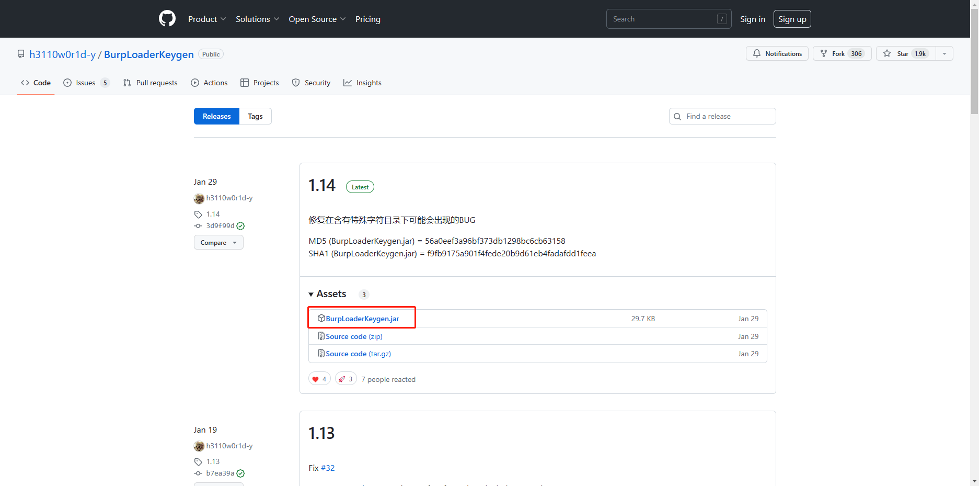Click verified check icon beside 3d9f99d
Image resolution: width=979 pixels, height=486 pixels.
[x=240, y=226]
